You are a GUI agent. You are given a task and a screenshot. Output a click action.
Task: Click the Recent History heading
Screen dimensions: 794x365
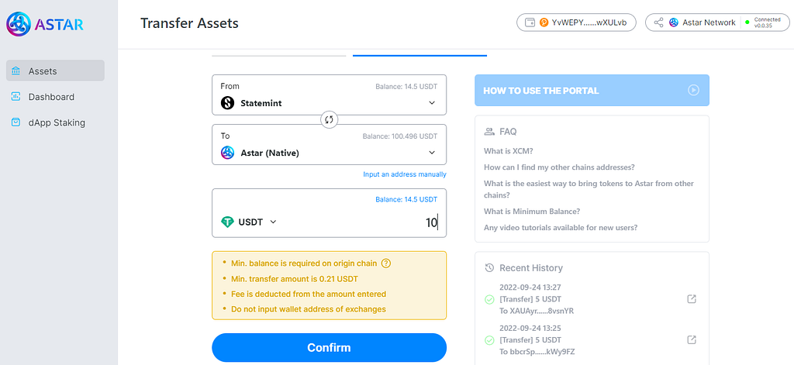click(x=530, y=268)
